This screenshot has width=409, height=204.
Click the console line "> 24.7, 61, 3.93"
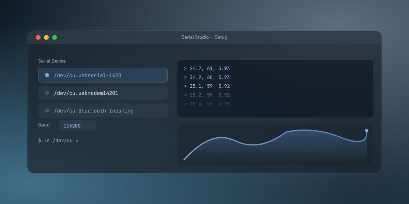[207, 69]
